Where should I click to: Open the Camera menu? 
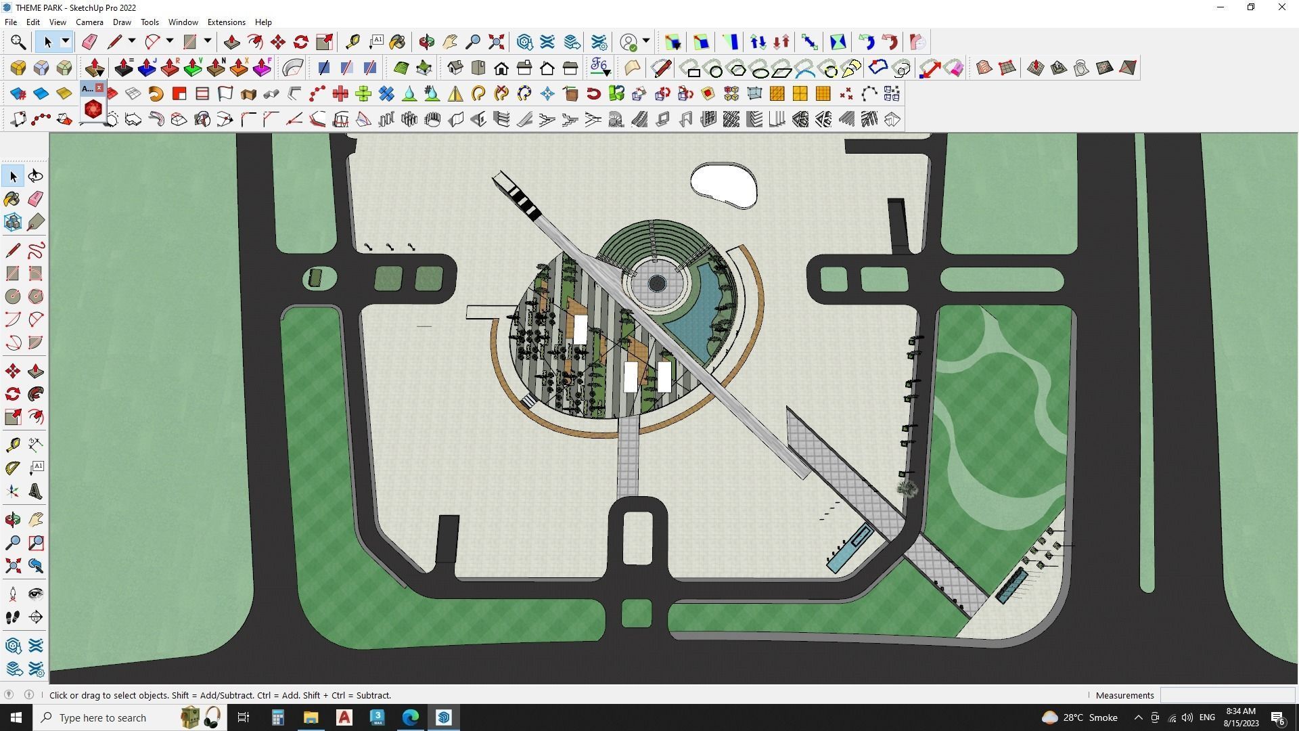click(89, 22)
